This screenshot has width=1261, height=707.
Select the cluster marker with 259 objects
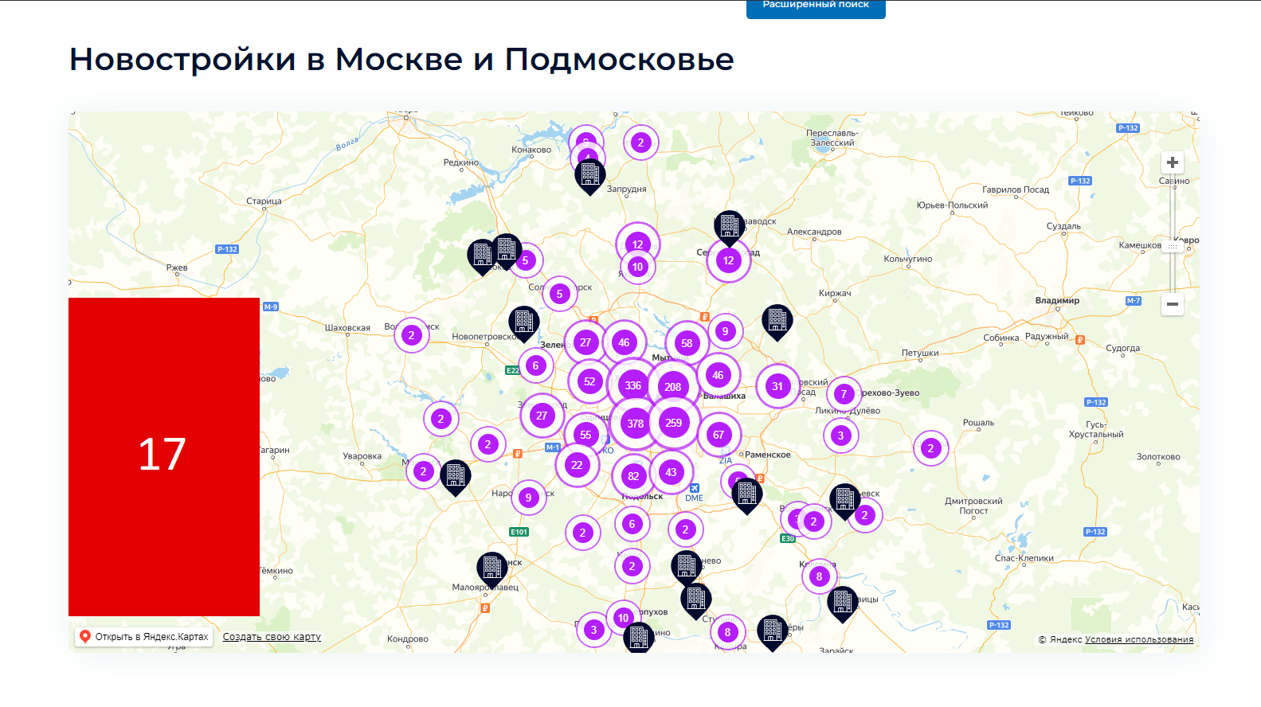674,423
